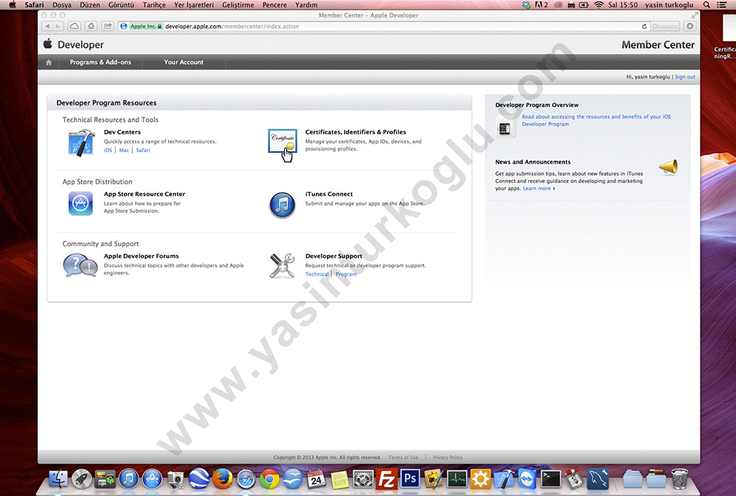The height and width of the screenshot is (496, 736).
Task: Launch FileZilla from the Dock
Action: point(387,479)
